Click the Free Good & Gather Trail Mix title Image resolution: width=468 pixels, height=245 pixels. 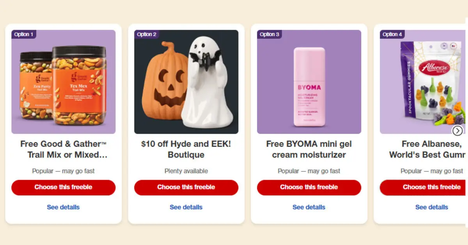pyautogui.click(x=64, y=149)
